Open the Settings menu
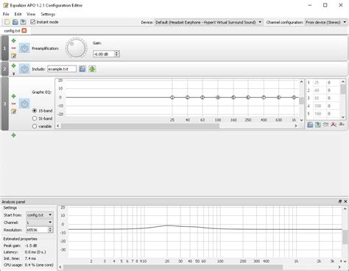This screenshot has width=349, height=271. [48, 14]
